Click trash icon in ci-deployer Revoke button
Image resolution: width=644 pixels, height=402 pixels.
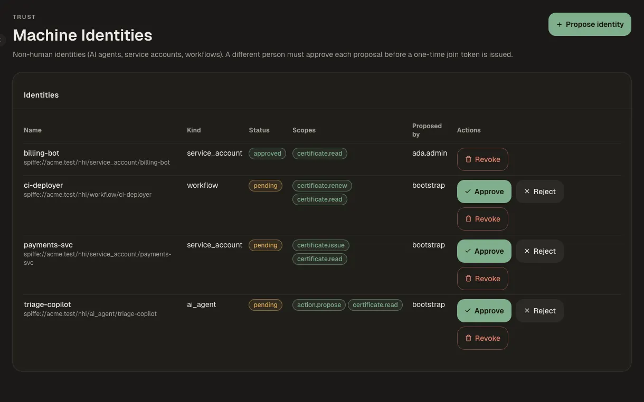pos(468,219)
